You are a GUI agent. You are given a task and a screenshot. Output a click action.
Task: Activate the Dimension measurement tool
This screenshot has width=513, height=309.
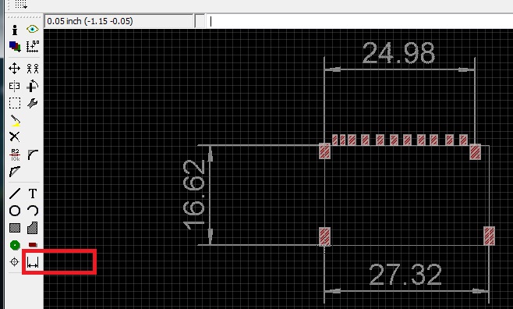[33, 262]
